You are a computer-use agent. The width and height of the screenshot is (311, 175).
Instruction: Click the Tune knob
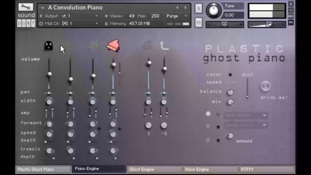(214, 11)
